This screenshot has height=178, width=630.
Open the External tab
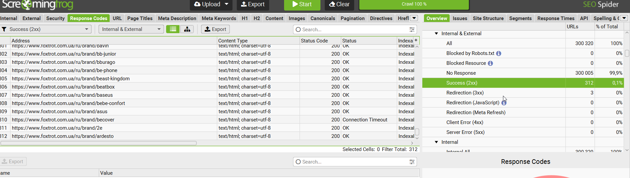(x=31, y=18)
